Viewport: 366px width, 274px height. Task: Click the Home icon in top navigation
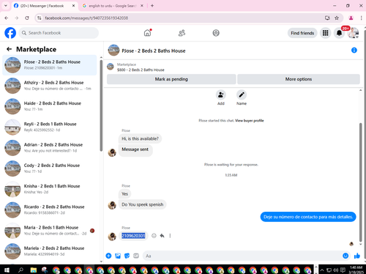point(147,33)
